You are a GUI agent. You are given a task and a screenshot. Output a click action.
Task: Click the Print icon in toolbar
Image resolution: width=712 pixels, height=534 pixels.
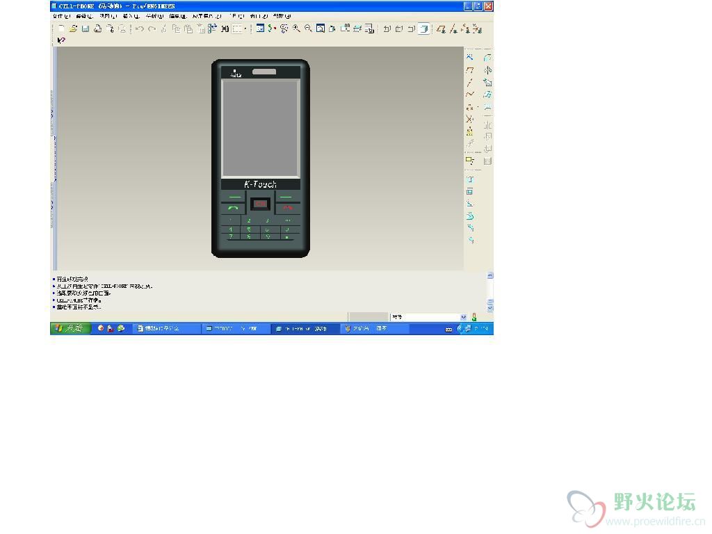pos(97,29)
